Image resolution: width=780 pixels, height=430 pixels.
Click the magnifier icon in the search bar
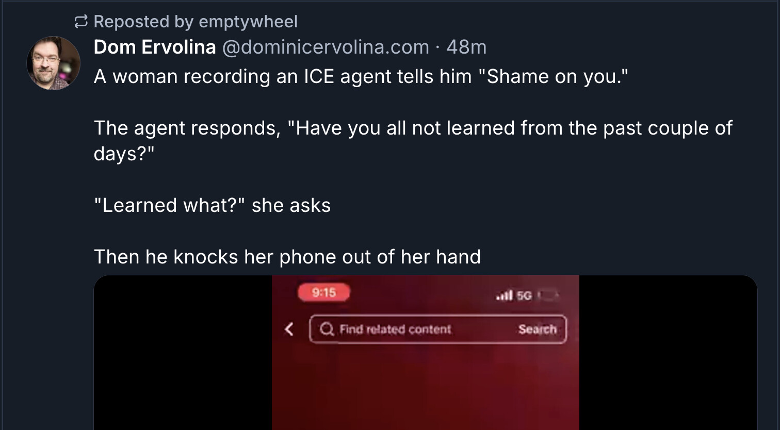(x=327, y=329)
